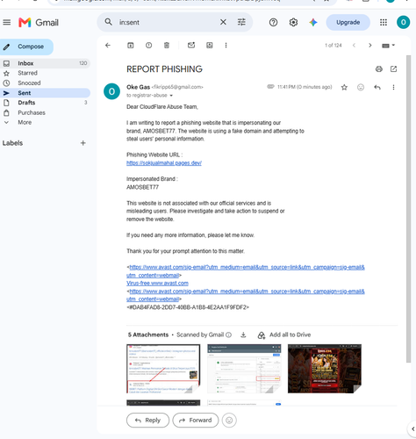This screenshot has width=416, height=439.
Task: Click sender avatar for Oke Gas
Action: tap(111, 91)
